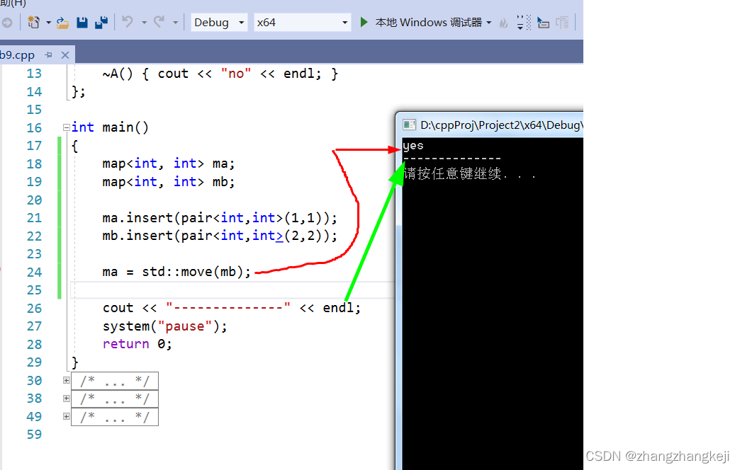Click 'int main()' function header
The height and width of the screenshot is (470, 740).
(x=110, y=127)
